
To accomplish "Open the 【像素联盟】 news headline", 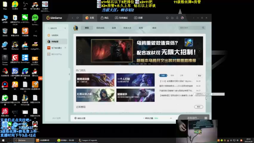I will 176,96.
